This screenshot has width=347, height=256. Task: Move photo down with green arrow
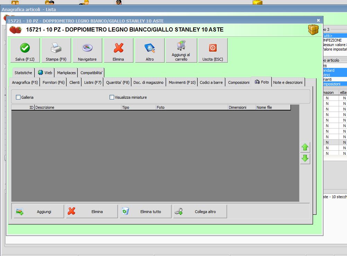[305, 159]
